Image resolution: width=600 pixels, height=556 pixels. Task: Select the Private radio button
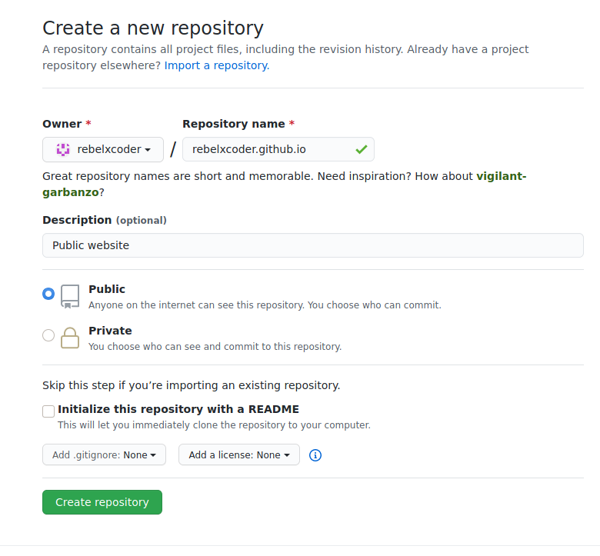48,335
